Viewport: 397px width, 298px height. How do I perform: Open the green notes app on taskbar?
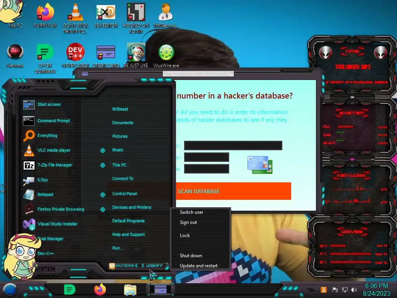click(x=70, y=289)
